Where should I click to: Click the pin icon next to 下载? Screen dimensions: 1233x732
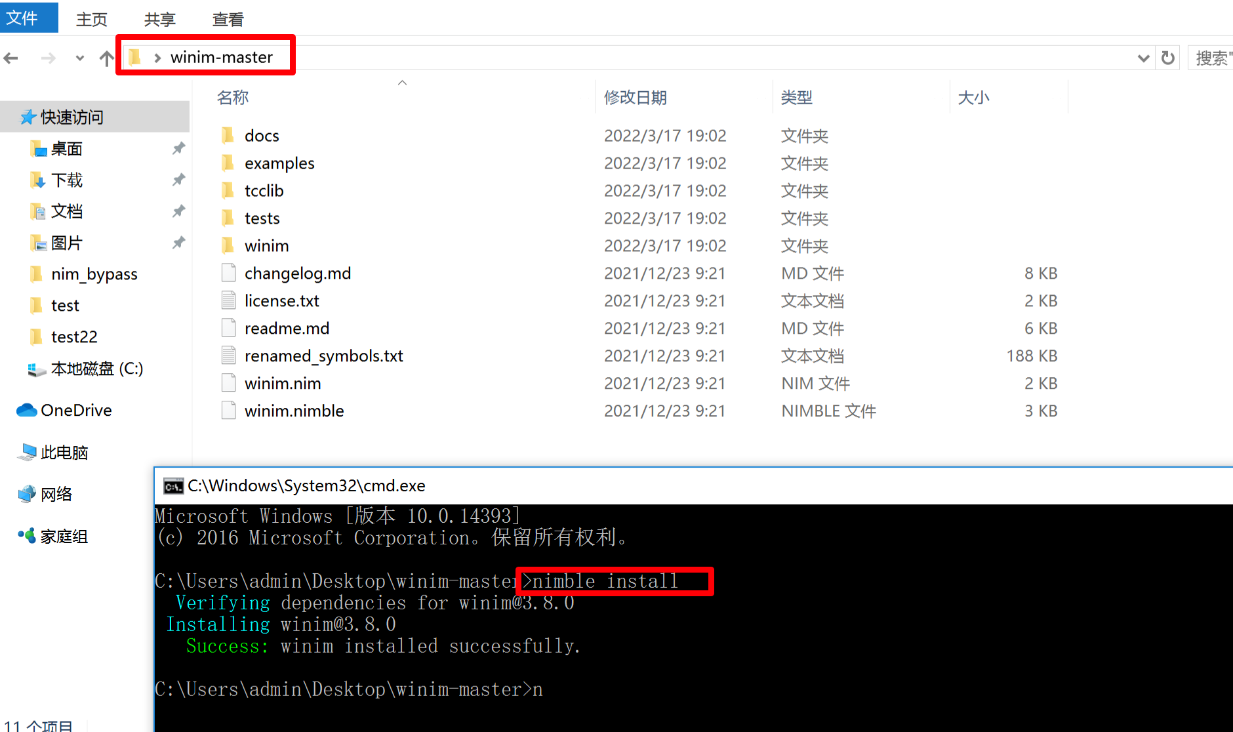(x=178, y=180)
